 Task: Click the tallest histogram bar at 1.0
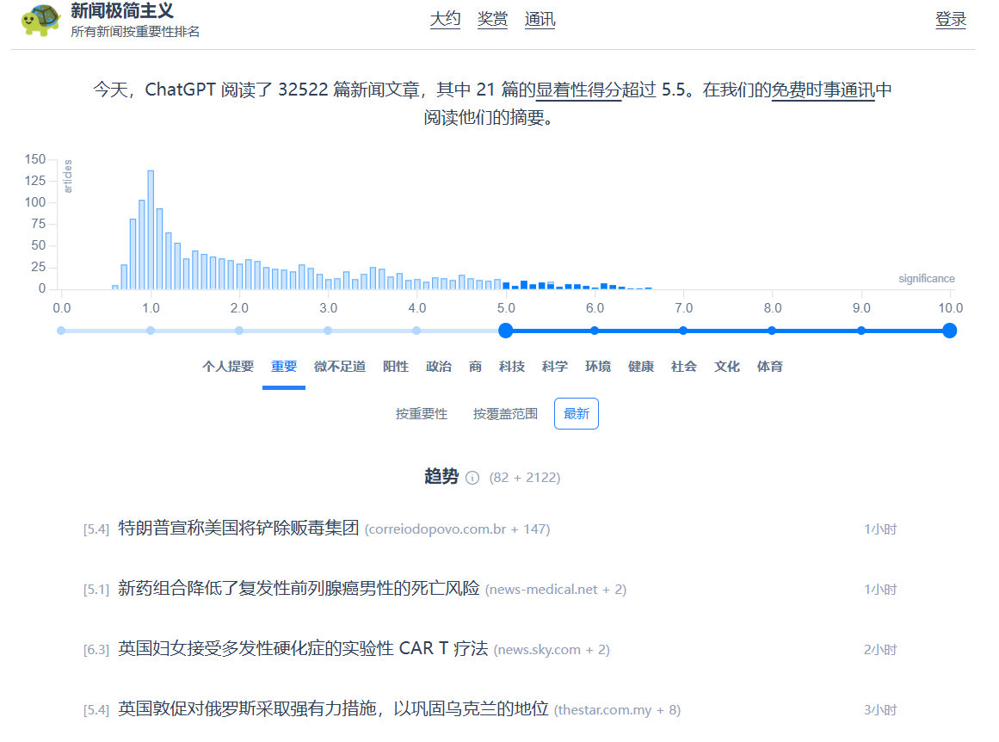coord(151,231)
